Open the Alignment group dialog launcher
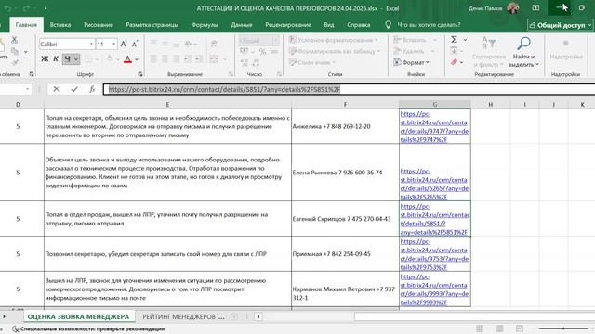The image size is (595, 334). click(x=231, y=74)
